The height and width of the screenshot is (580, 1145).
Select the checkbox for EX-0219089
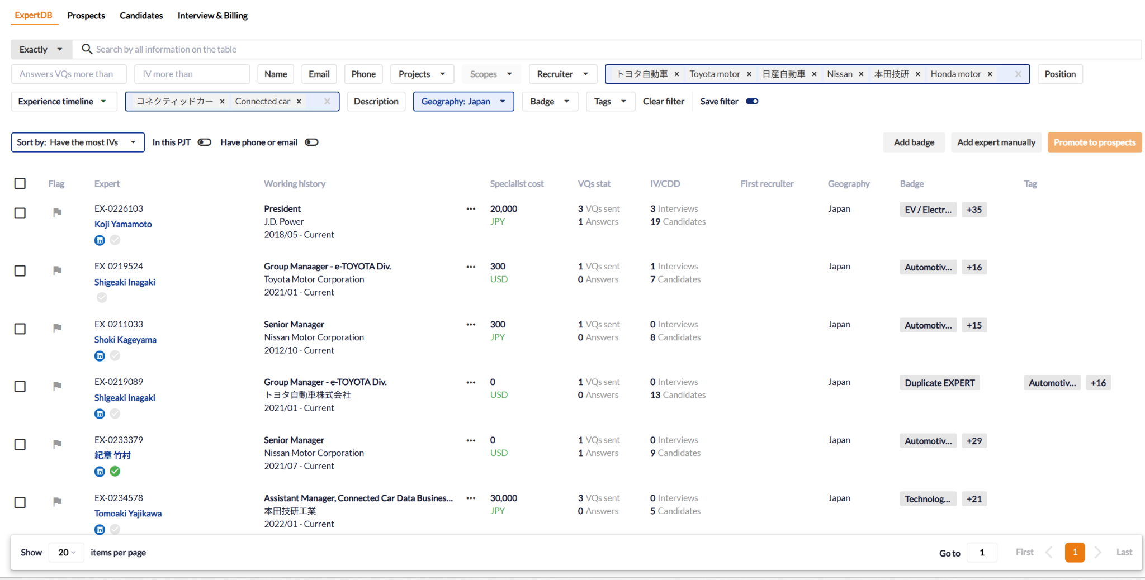20,386
